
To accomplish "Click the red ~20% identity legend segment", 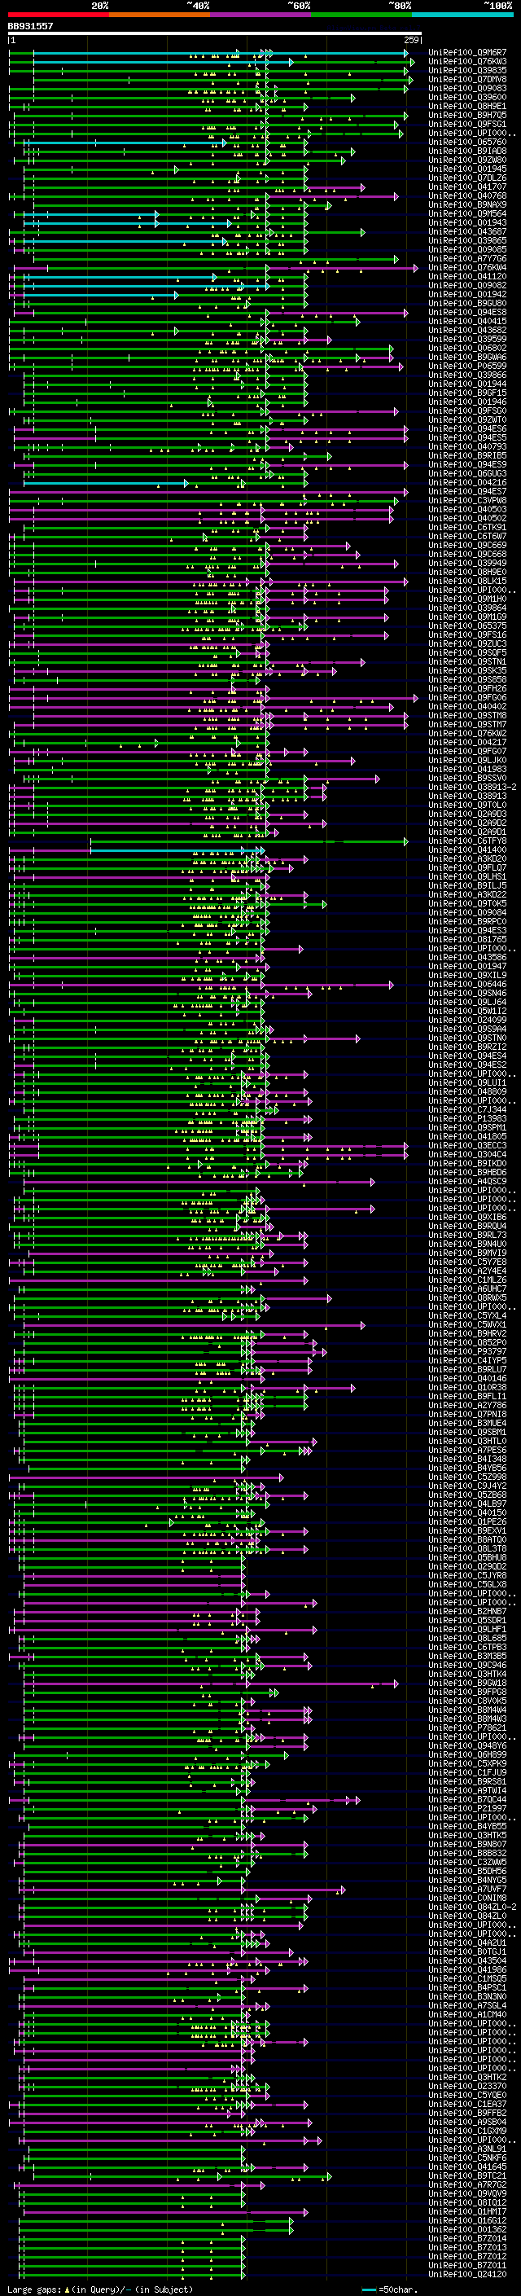I will 58,15.
